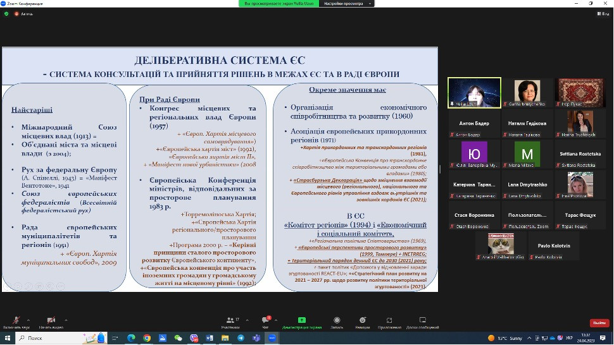Start video with camera button
Image resolution: width=614 pixels, height=345 pixels.
[50, 321]
